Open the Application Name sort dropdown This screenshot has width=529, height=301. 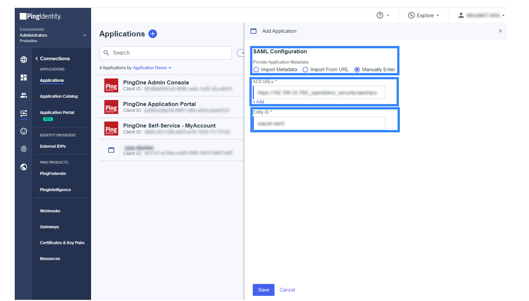[152, 68]
